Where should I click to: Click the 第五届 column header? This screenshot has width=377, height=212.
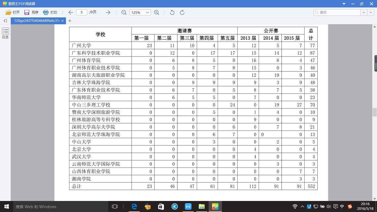(227, 38)
